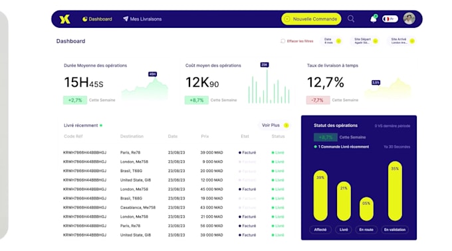Screen dimensions: 452x251
Task: Click 1 Commande Livré récemment notice
Action: [x=341, y=147]
